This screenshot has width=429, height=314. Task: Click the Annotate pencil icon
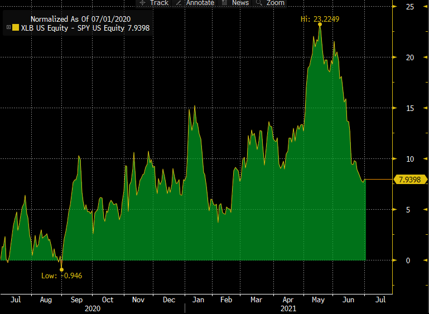click(x=178, y=3)
